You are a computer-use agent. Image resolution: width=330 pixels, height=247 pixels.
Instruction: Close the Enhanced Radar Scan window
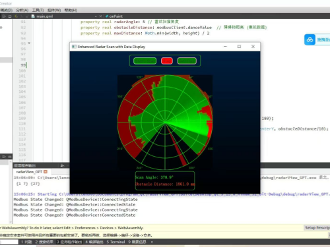(x=253, y=47)
